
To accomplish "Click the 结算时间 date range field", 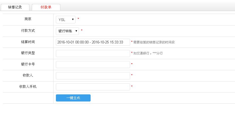I will click(x=93, y=42).
